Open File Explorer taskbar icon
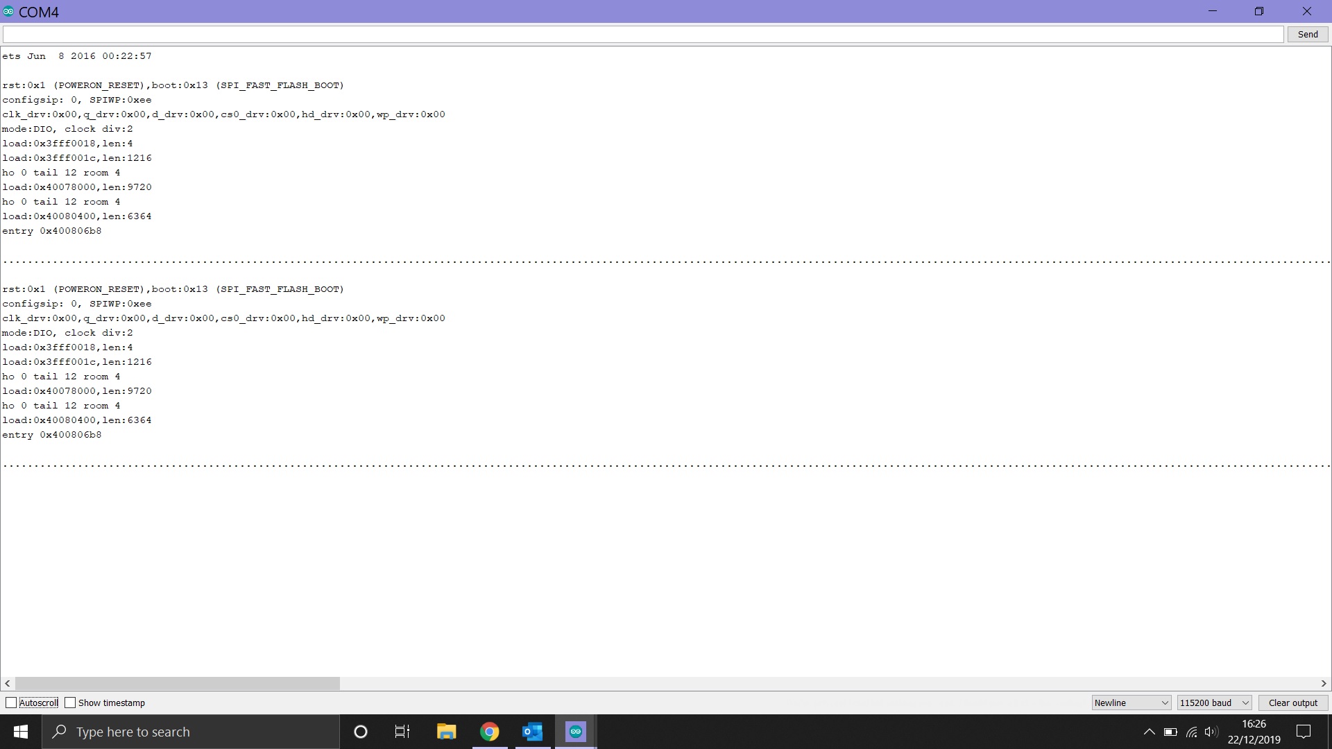1332x749 pixels. tap(447, 731)
